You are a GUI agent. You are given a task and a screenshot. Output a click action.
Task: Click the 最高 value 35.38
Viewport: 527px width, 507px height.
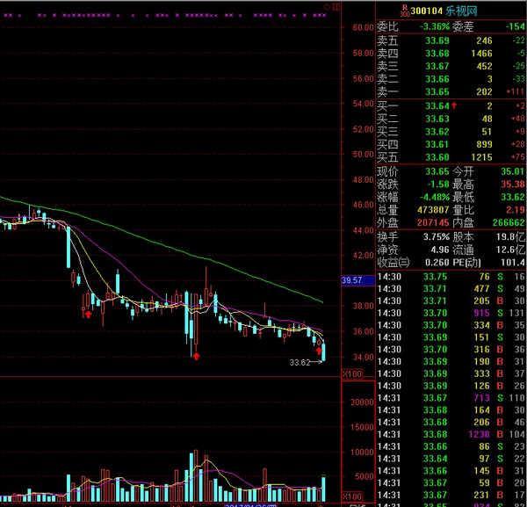coord(513,185)
